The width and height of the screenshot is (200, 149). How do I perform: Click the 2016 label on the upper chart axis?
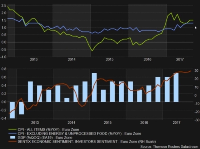point(148,59)
